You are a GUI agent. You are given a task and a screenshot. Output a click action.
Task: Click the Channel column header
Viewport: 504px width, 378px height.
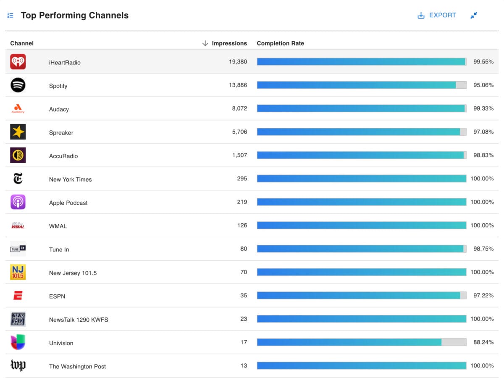coord(22,43)
